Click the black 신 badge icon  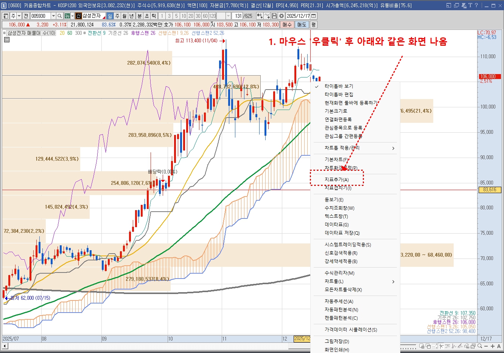pyautogui.click(x=79, y=16)
